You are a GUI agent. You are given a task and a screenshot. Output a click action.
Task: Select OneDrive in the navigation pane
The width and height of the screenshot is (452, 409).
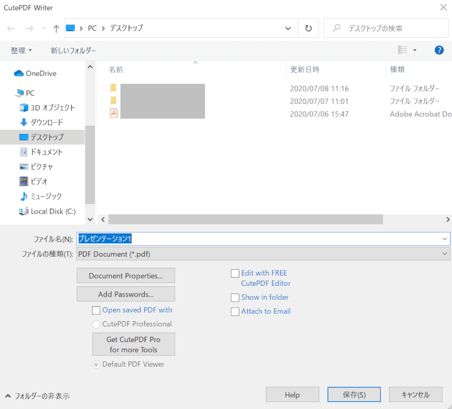[x=41, y=74]
